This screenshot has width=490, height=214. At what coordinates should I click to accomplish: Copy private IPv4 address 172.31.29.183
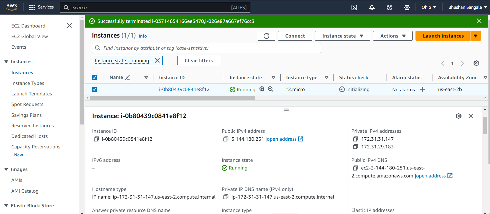[356, 147]
